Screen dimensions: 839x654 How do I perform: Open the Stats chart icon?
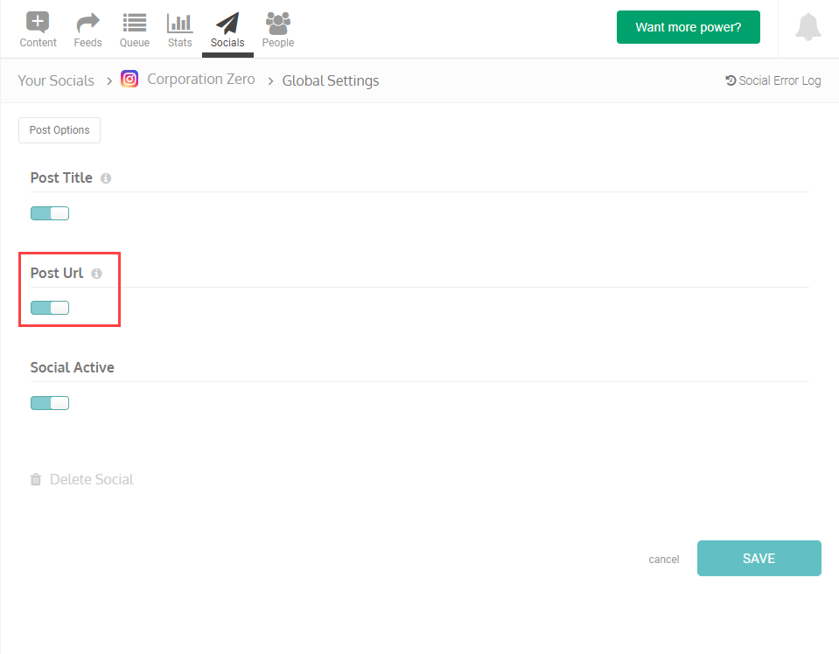[180, 23]
